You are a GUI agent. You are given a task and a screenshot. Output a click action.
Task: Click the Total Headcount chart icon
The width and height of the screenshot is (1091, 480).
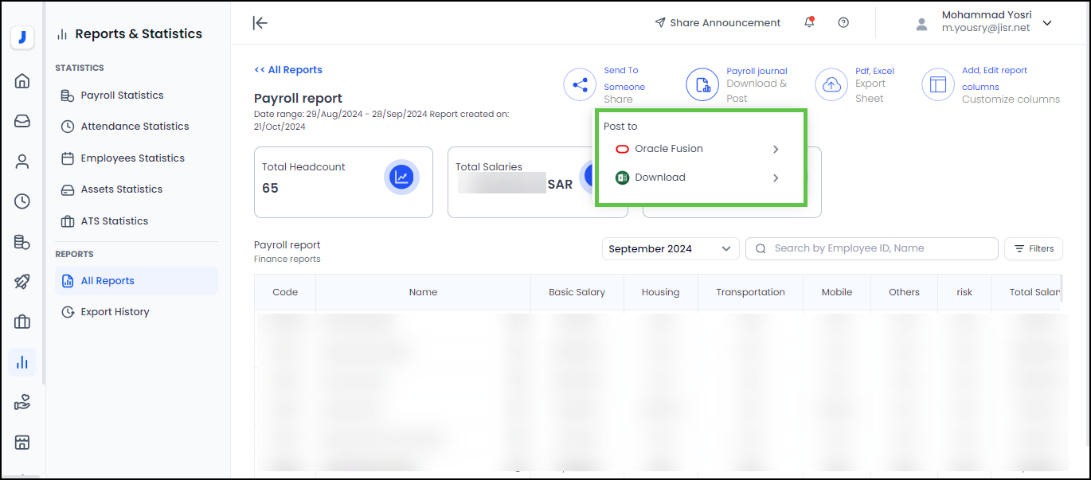(401, 177)
